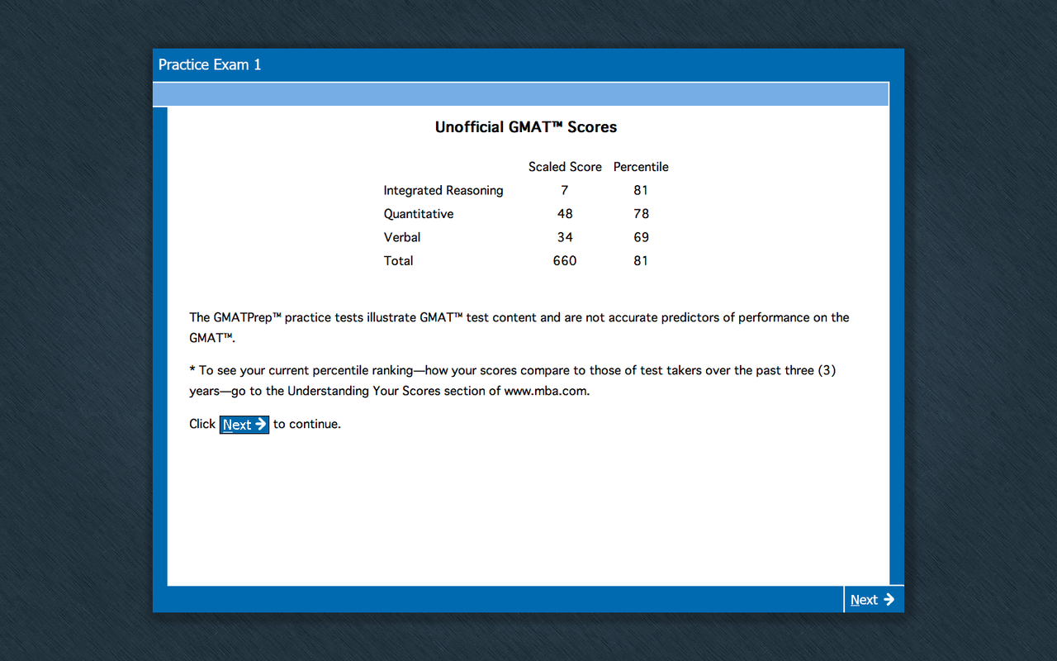Click the Integrated Reasoning scaled score 7

(565, 191)
